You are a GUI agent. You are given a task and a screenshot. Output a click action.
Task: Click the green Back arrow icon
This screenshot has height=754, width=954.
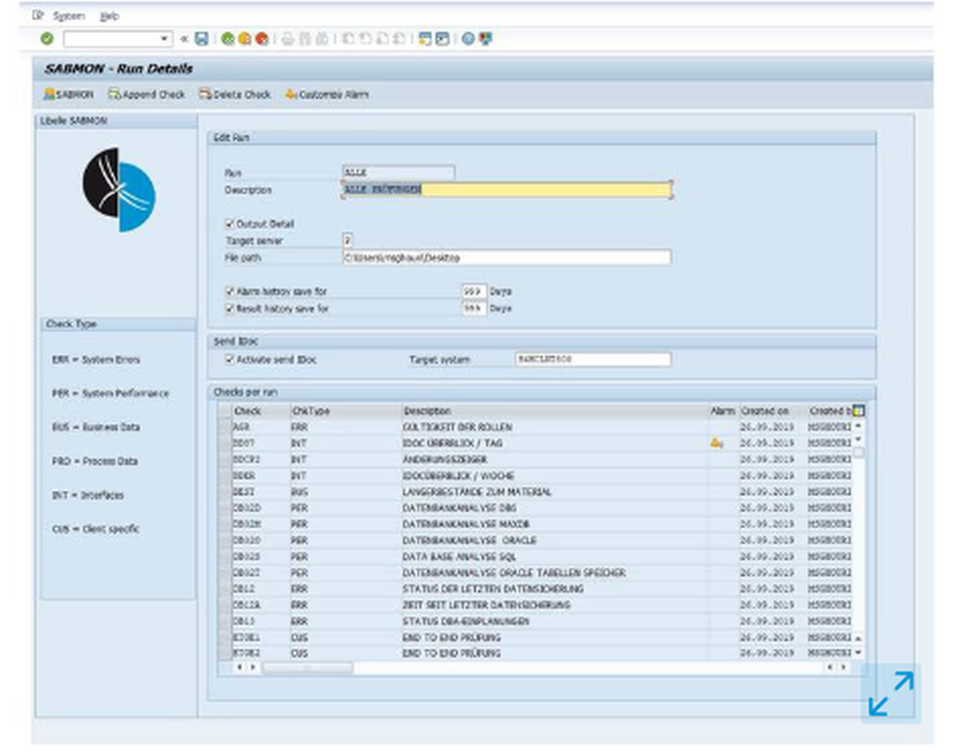tap(228, 39)
